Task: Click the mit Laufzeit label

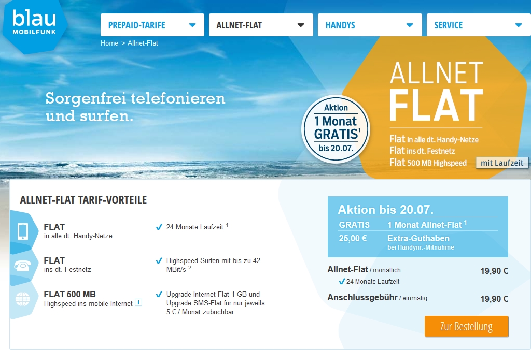Action: pos(502,163)
